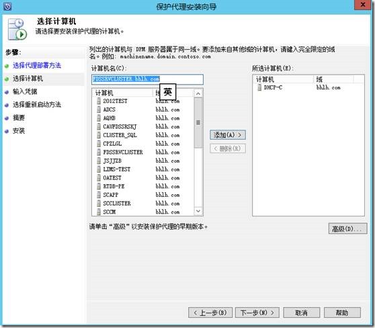The height and width of the screenshot is (328, 375).
Task: Select the JSJJZB computer name
Action: coord(112,161)
